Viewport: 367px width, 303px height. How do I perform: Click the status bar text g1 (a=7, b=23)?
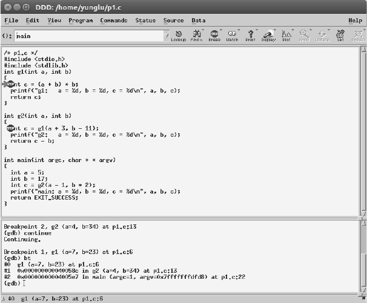pyautogui.click(x=62, y=299)
